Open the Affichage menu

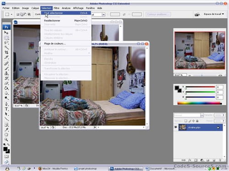78,8
